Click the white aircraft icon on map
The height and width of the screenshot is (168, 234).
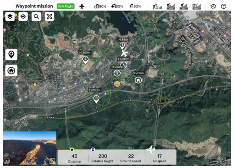124,53
